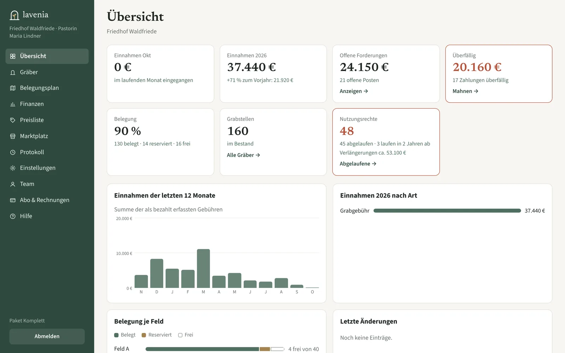Open the Finanzen section
Viewport: 565px width, 353px height.
pos(47,104)
